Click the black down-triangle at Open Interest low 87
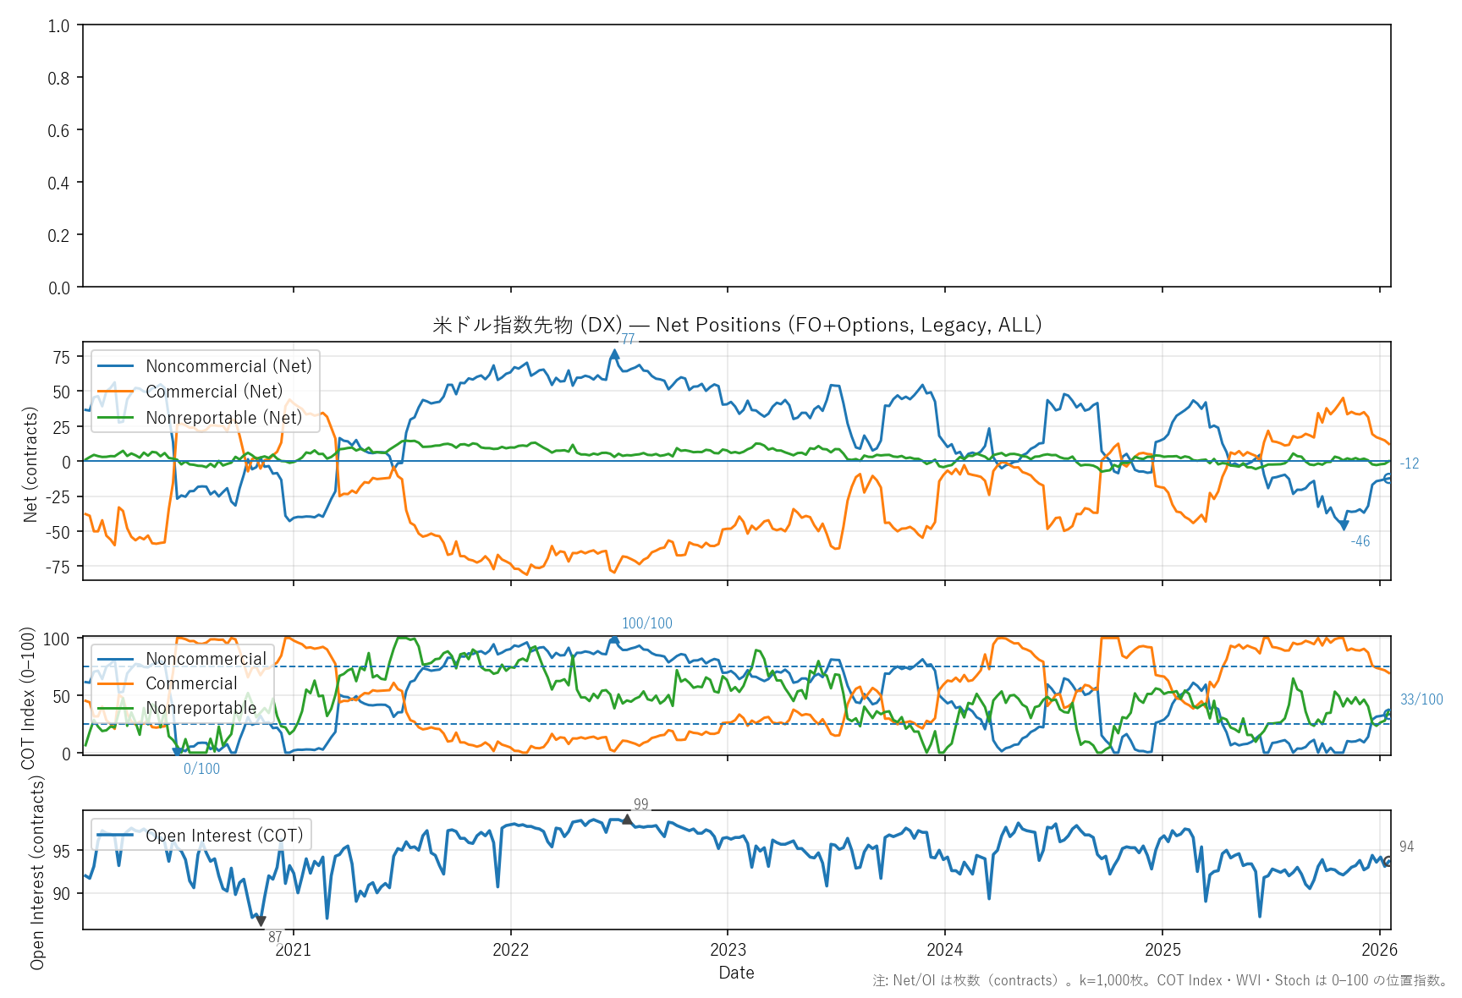 (261, 921)
